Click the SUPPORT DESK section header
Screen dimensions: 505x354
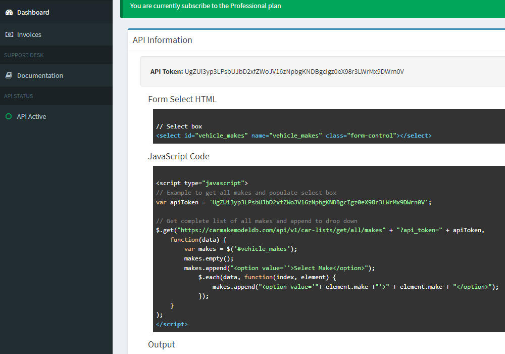pyautogui.click(x=24, y=55)
